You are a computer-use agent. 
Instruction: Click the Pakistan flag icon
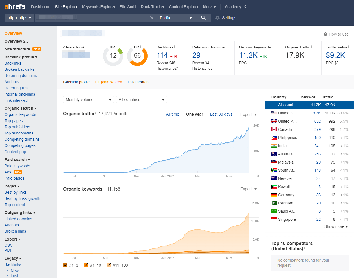[274, 203]
